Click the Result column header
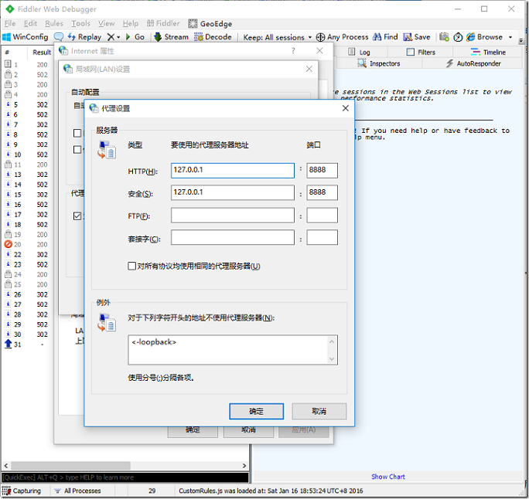Screen dimensions: 529x499 (x=42, y=53)
